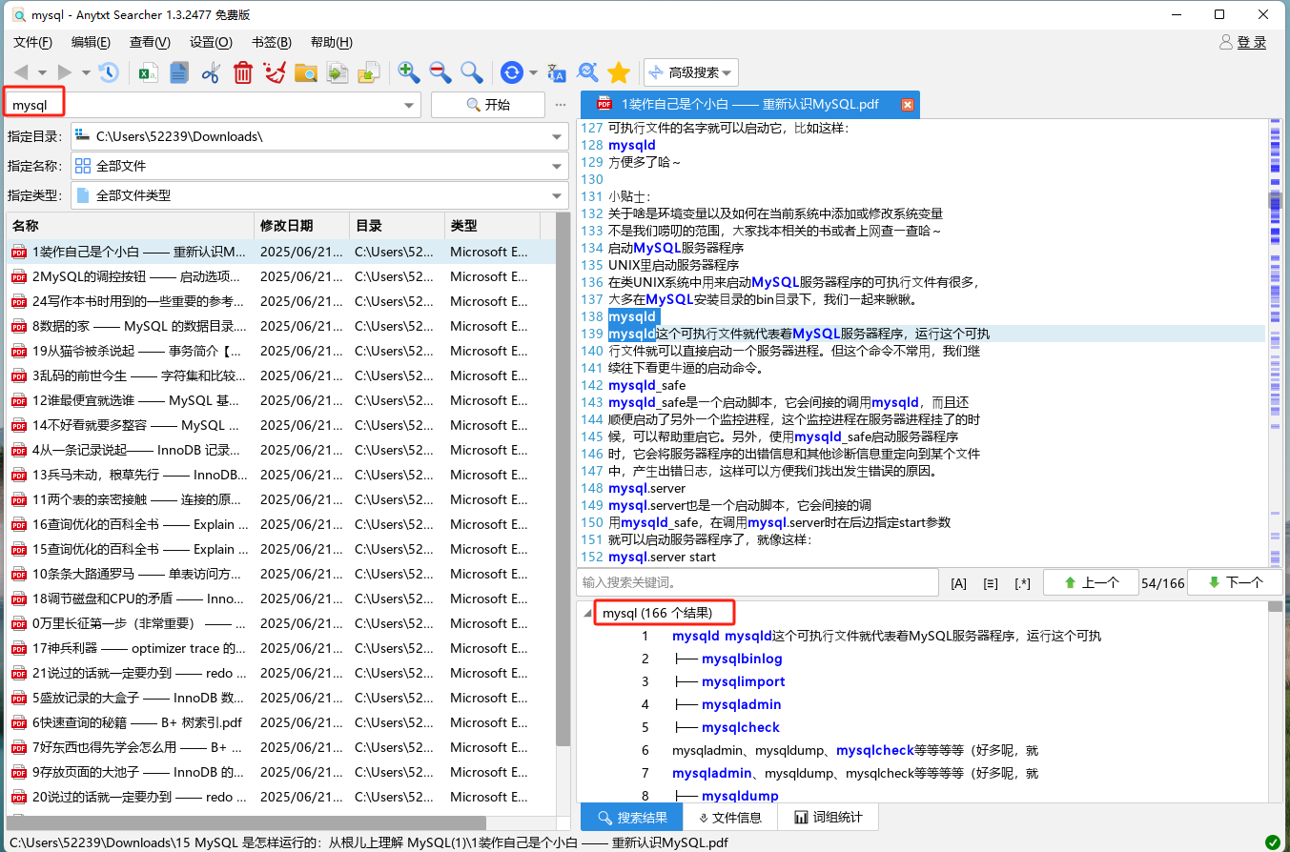Close the 重新认识MySQL.pdf preview tab
The image size is (1290, 852).
pyautogui.click(x=908, y=105)
